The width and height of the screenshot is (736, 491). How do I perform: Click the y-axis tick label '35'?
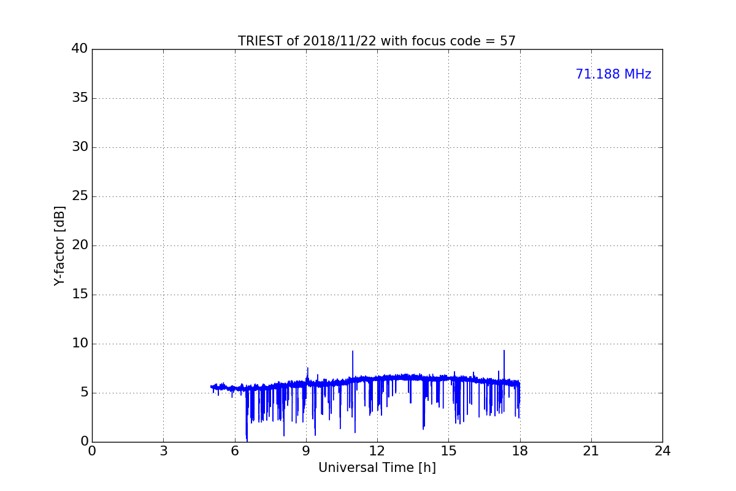click(x=80, y=98)
